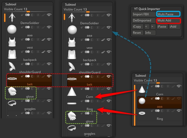Toggle Ring union mode icon in right panel

coord(157,111)
